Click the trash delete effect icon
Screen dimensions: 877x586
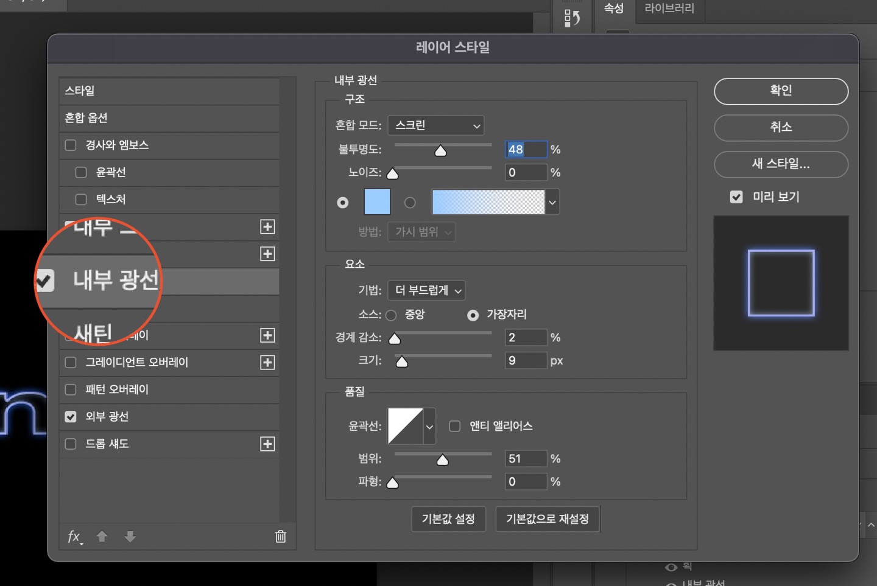tap(280, 536)
